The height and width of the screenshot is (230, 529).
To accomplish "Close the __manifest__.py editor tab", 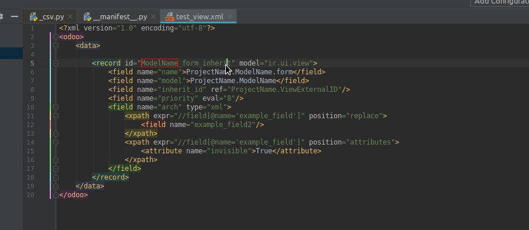I will (x=153, y=16).
